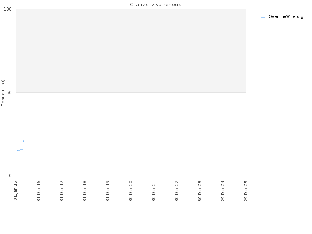Image resolution: width=312 pixels, height=234 pixels.
Task: Click the Процент(ов) y-axis title
Action: pos(3,93)
